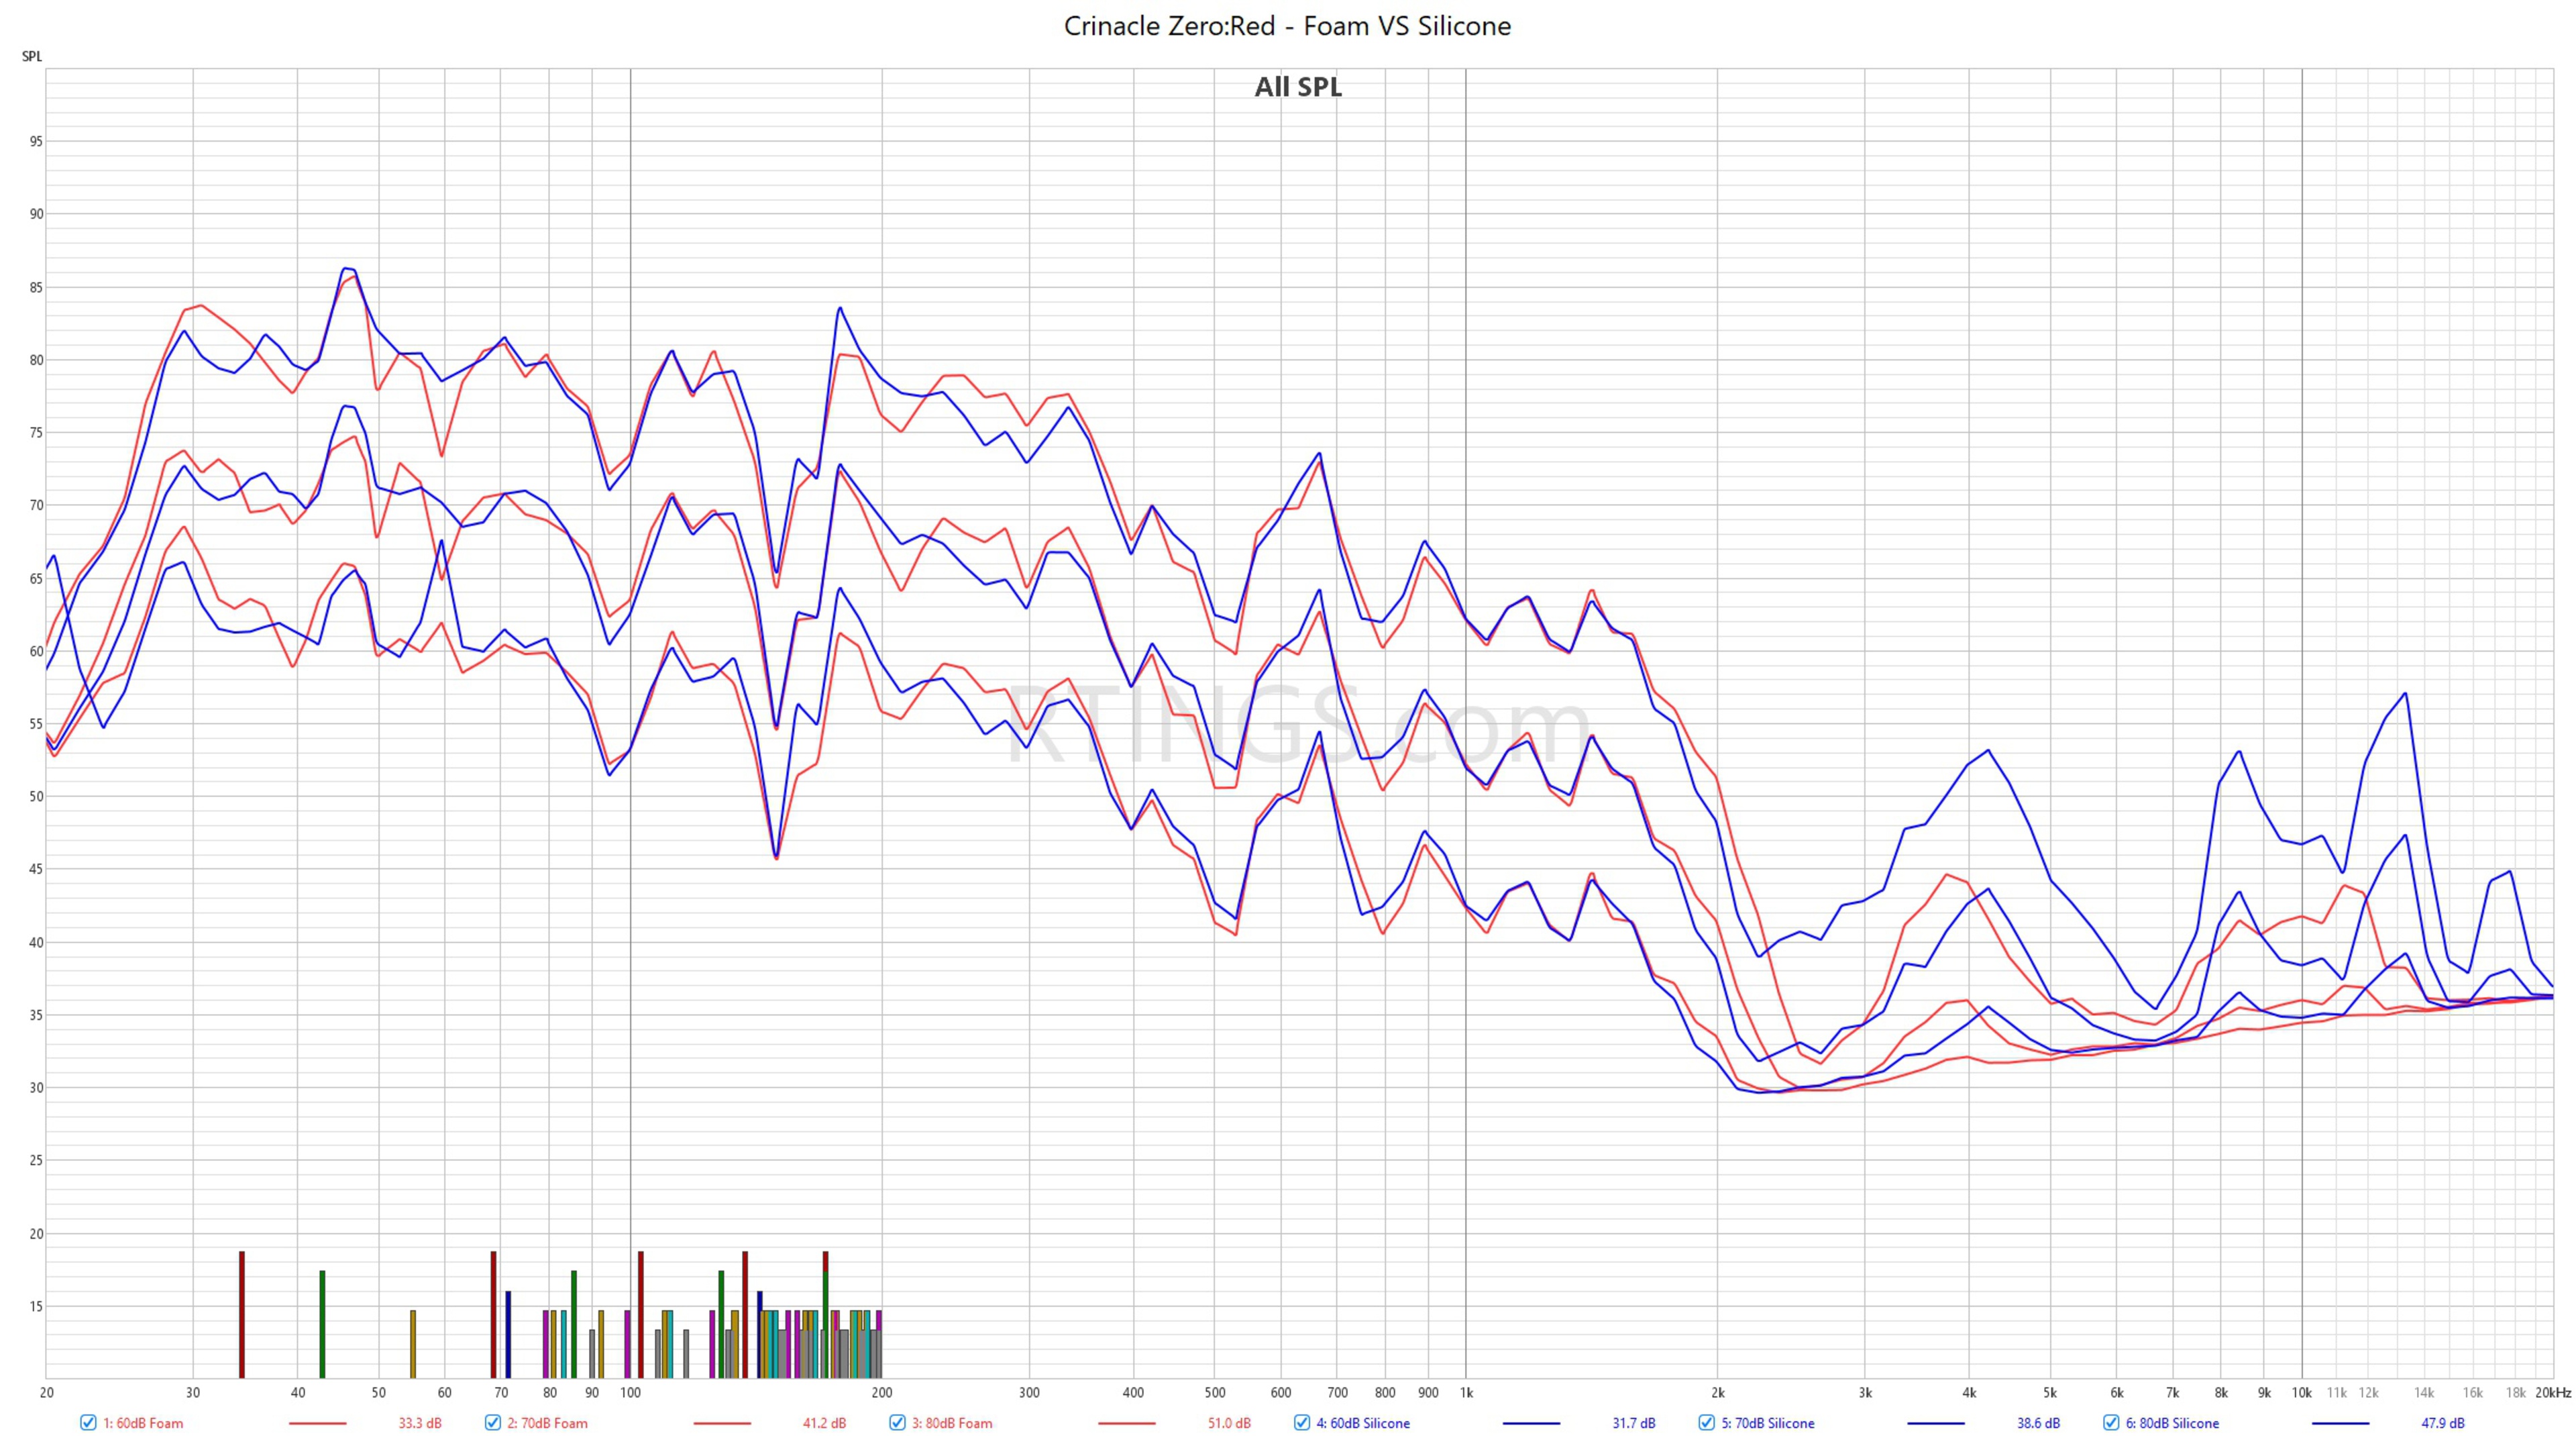
Task: Toggle the 2: 70dB Foam checkbox
Action: point(492,1423)
